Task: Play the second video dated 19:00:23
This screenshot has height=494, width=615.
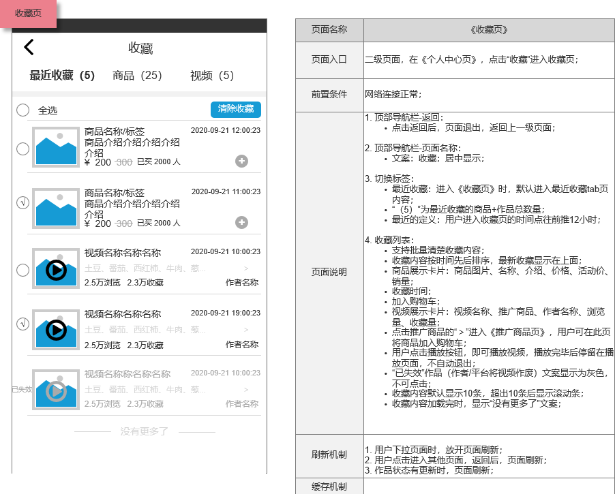Action: 57,330
